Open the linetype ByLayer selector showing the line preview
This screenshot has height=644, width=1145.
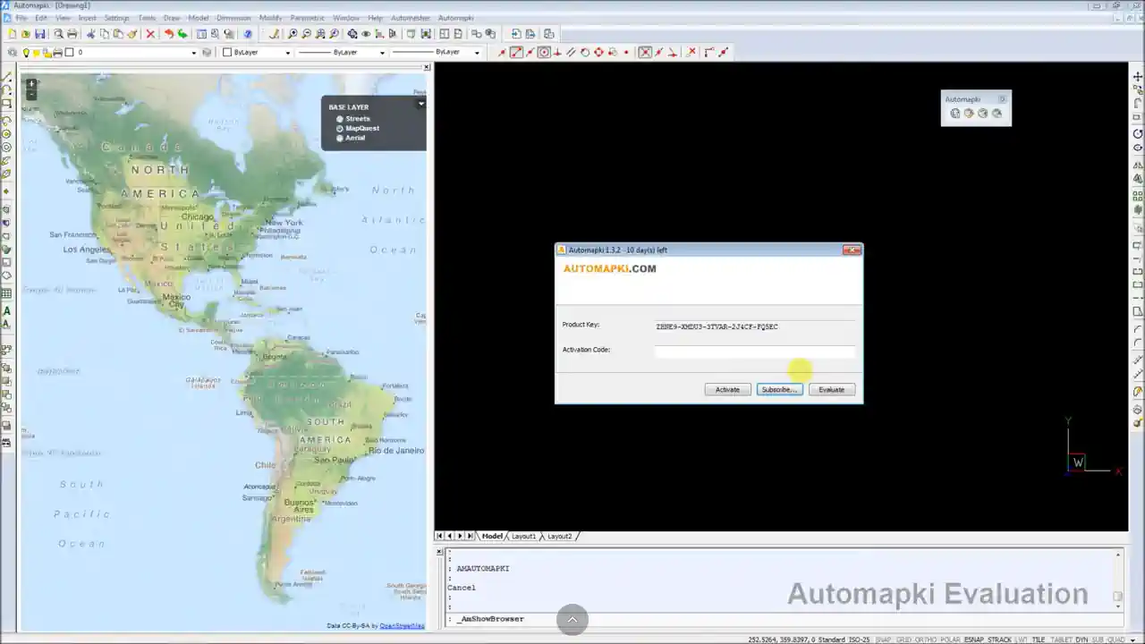click(x=381, y=52)
